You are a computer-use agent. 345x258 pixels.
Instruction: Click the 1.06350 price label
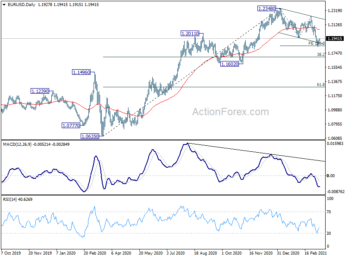coord(90,136)
